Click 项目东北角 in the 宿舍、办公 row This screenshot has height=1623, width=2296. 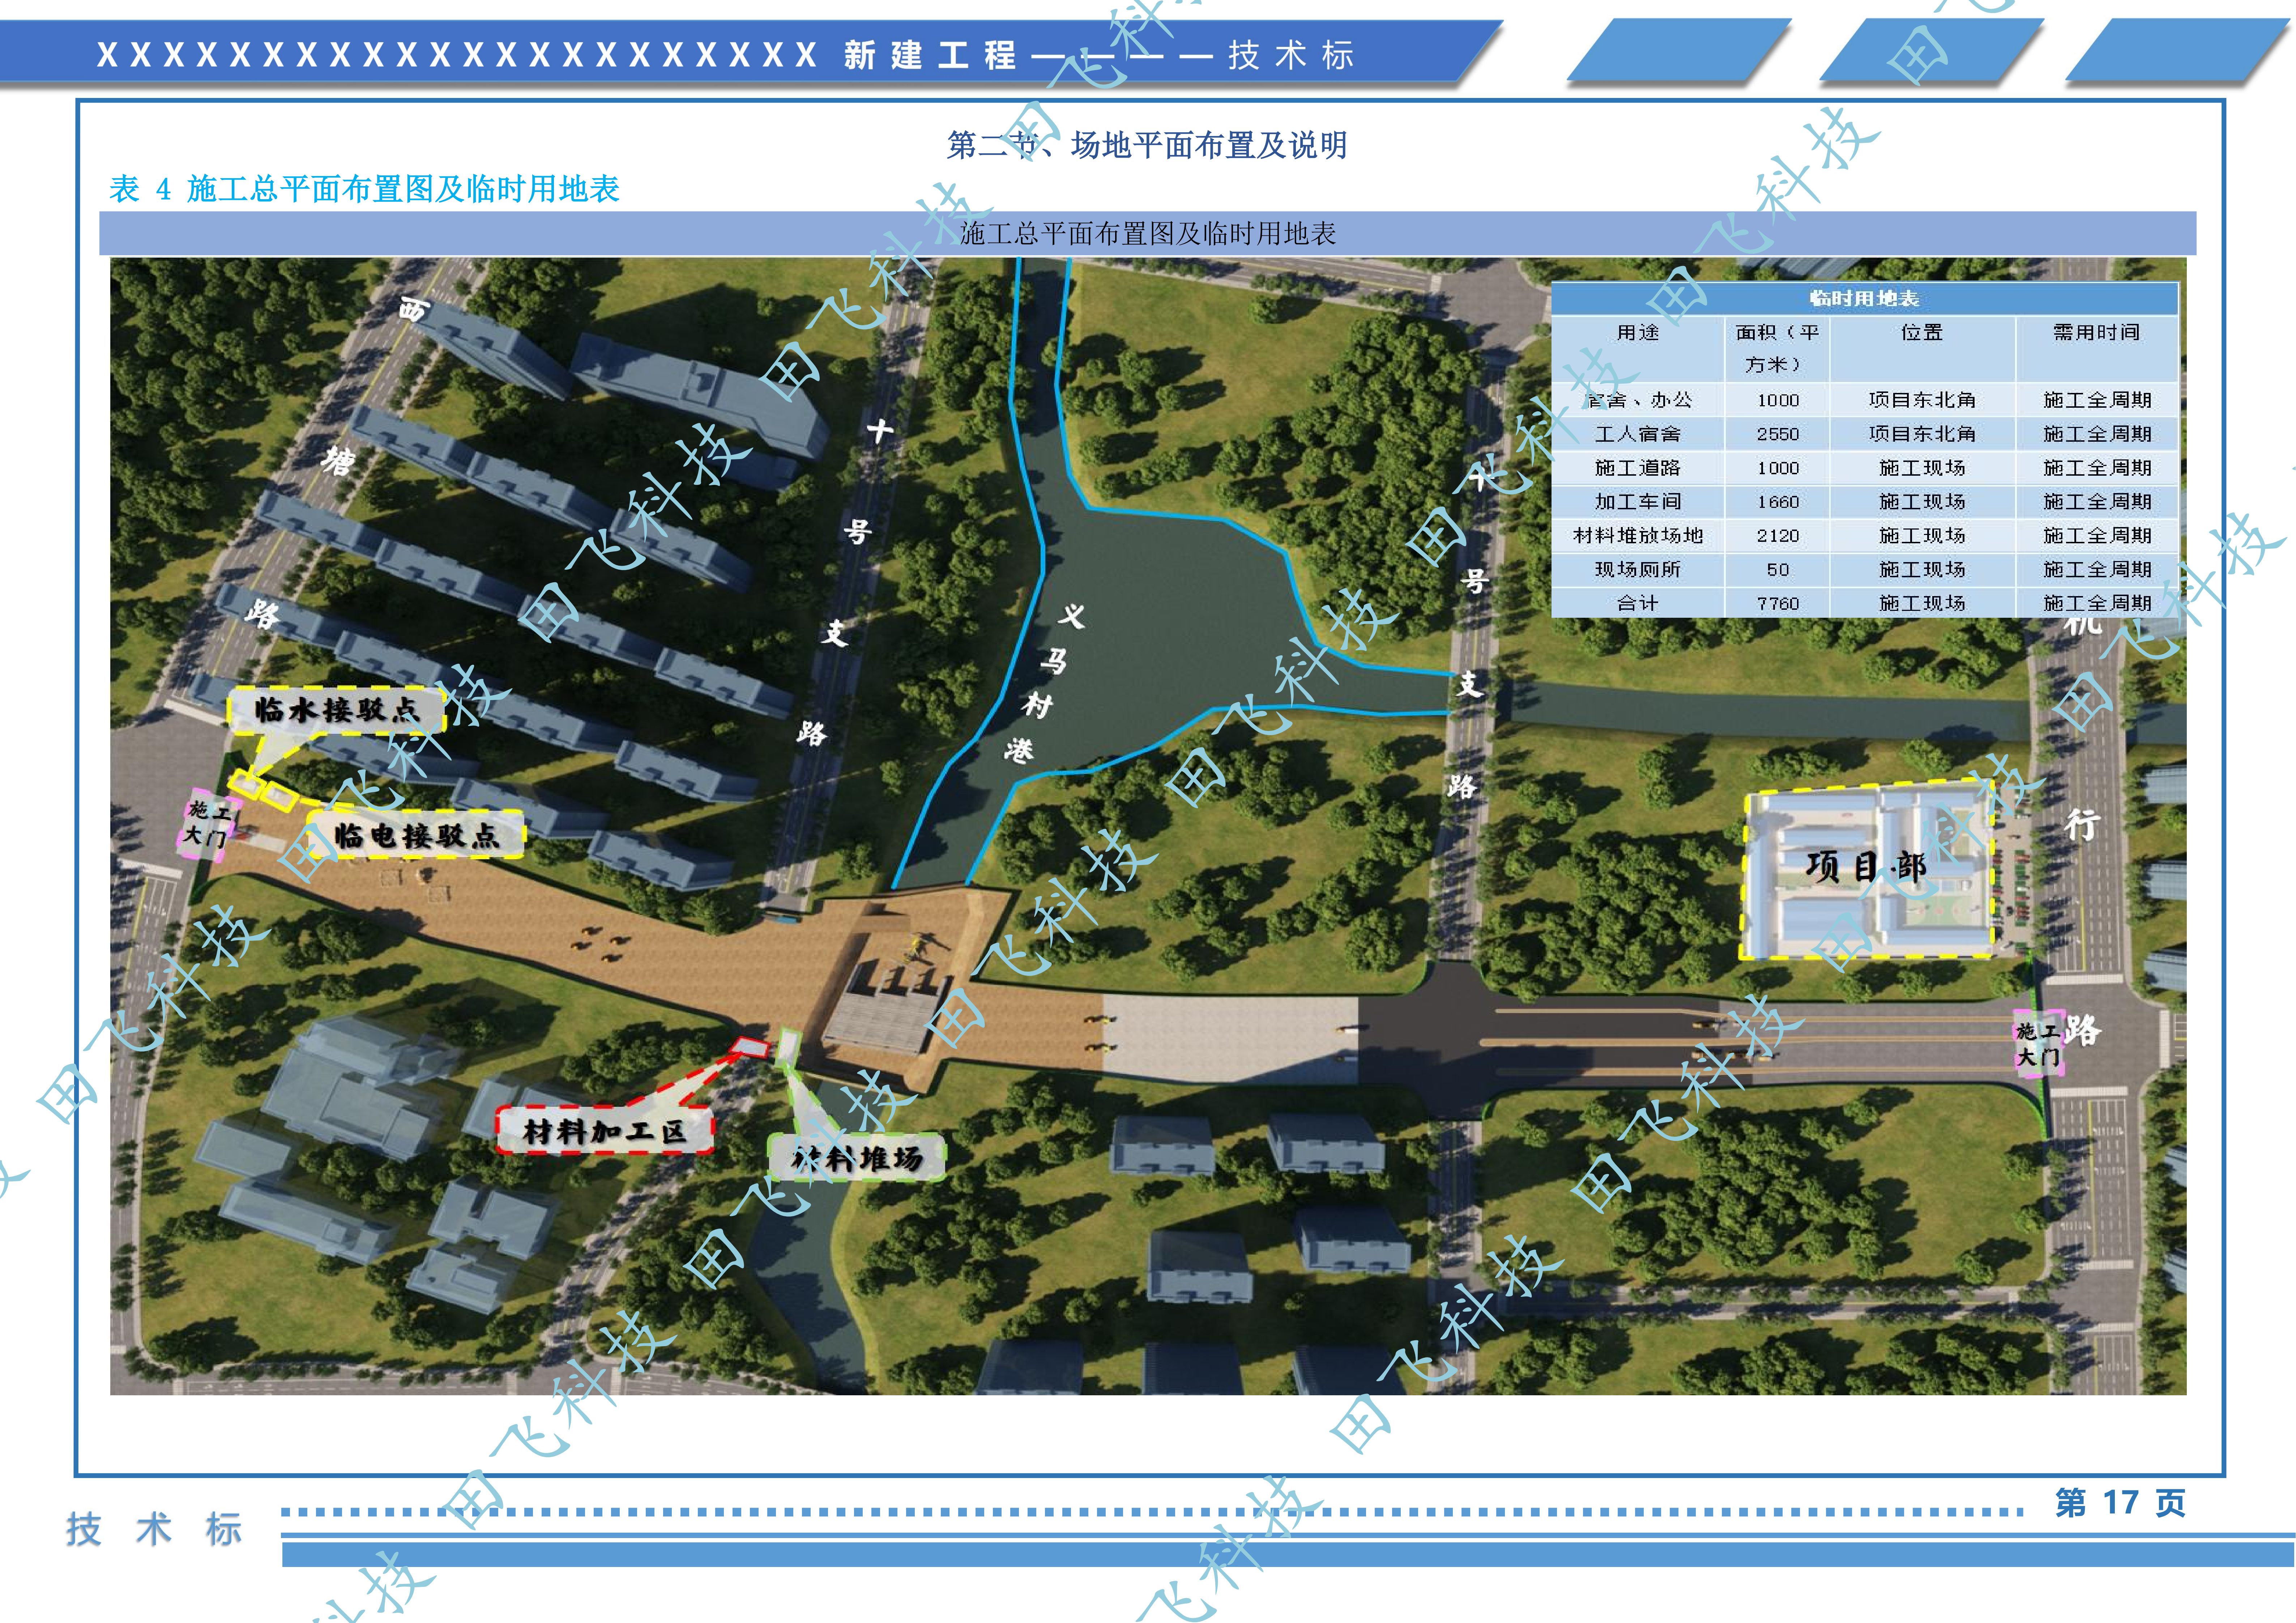1922,400
